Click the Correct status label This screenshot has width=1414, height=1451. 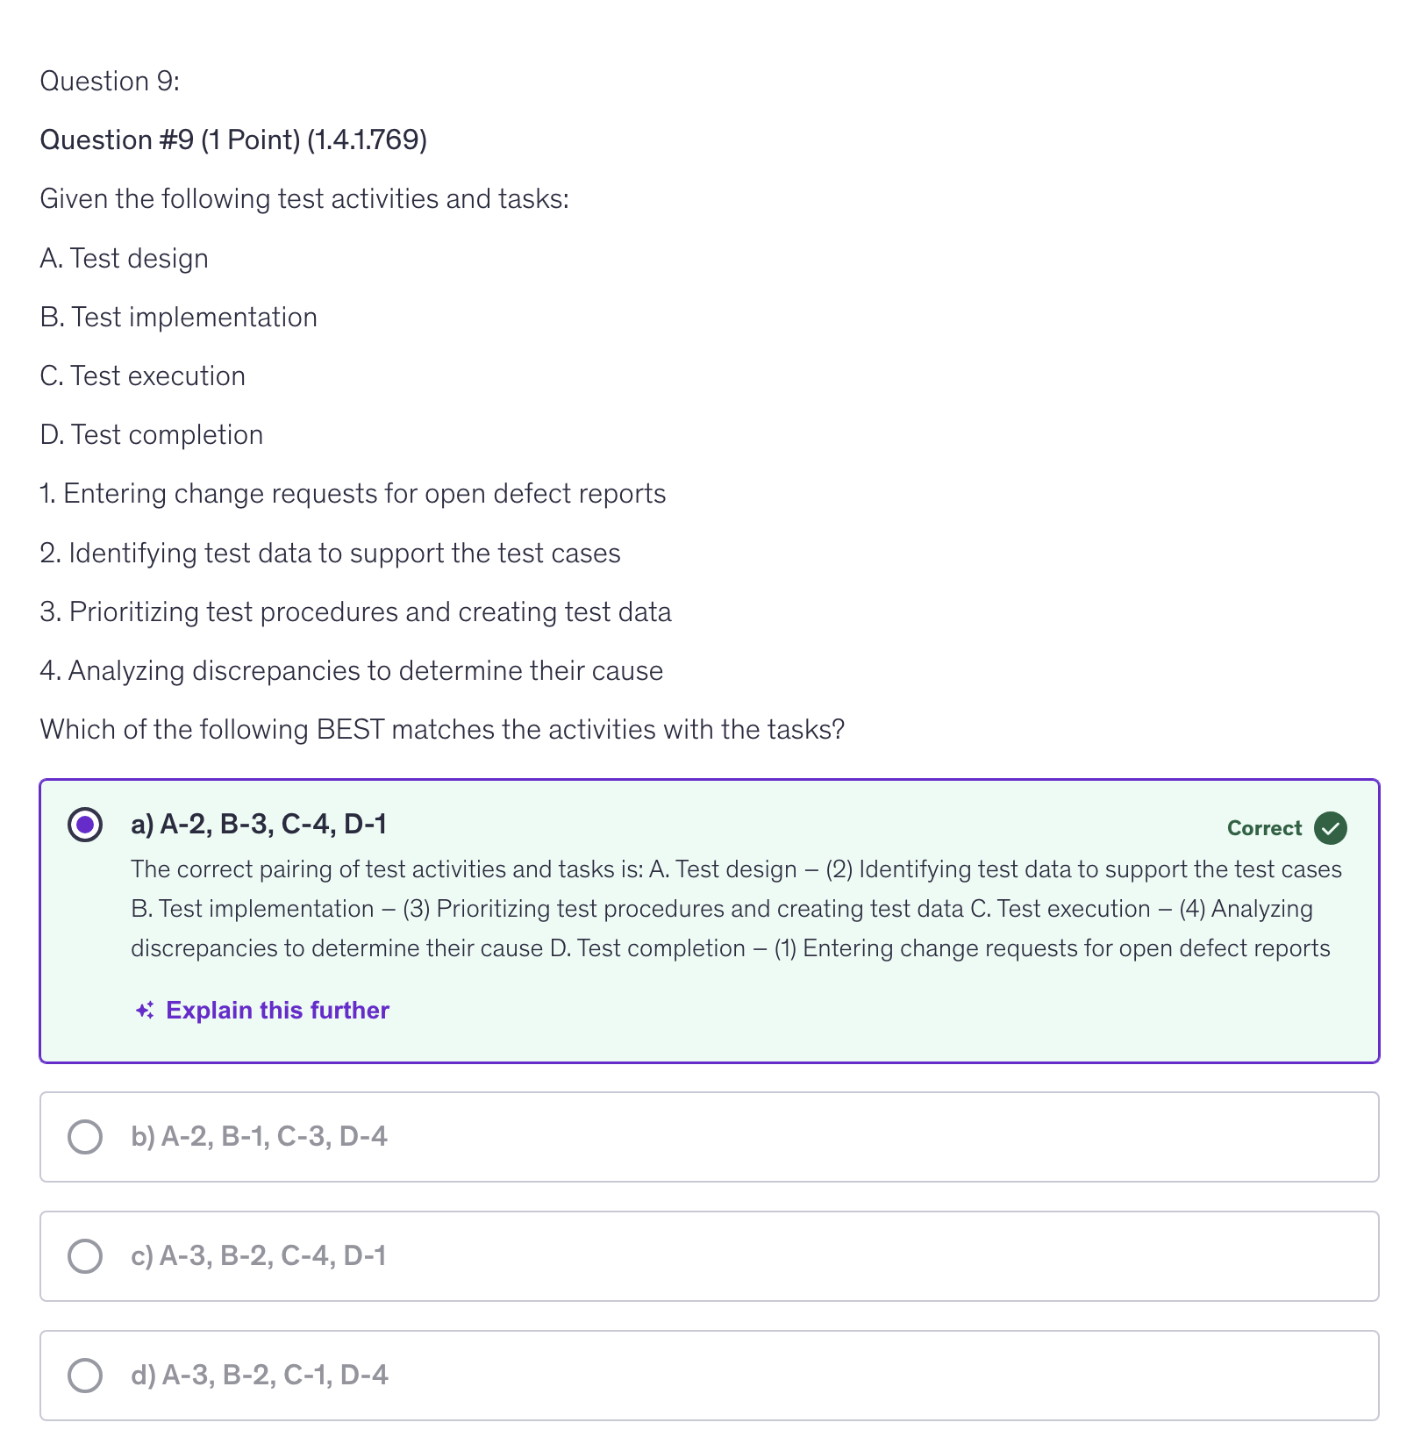1264,828
